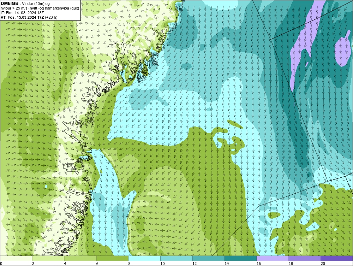Click the 'IT: Fim. 14. 03. 2024 18Z' line
The height and width of the screenshot is (266, 353).
(x=22, y=13)
